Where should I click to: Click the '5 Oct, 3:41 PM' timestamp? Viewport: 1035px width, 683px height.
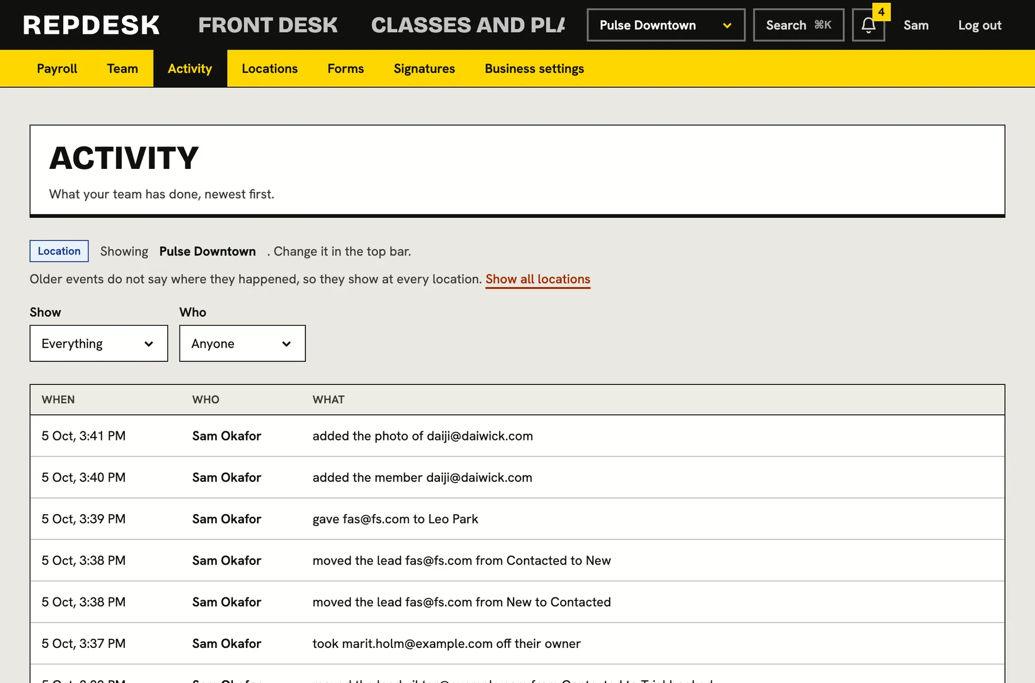point(83,436)
